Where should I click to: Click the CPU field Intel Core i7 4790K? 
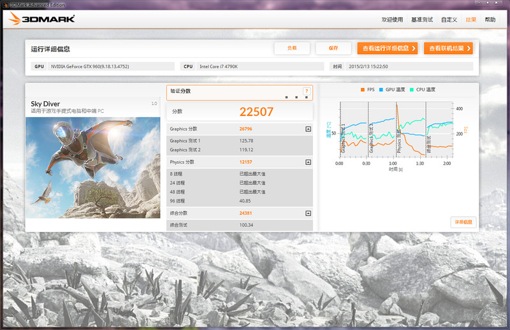tap(260, 66)
